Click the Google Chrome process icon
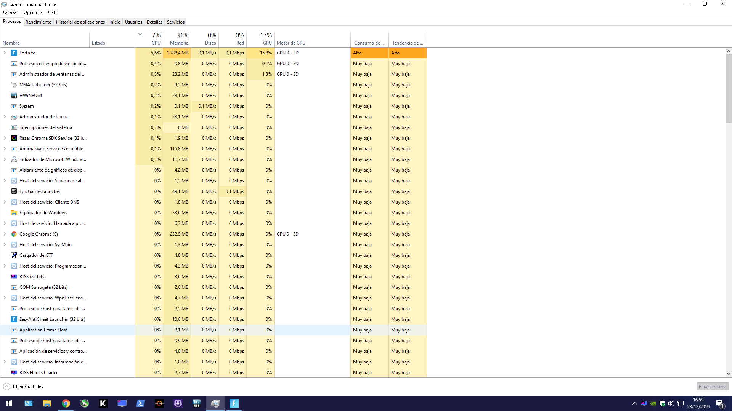The height and width of the screenshot is (411, 732). (x=14, y=234)
